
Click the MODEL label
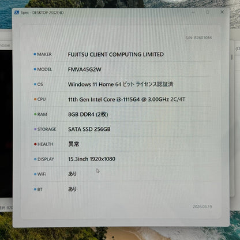[44, 69]
